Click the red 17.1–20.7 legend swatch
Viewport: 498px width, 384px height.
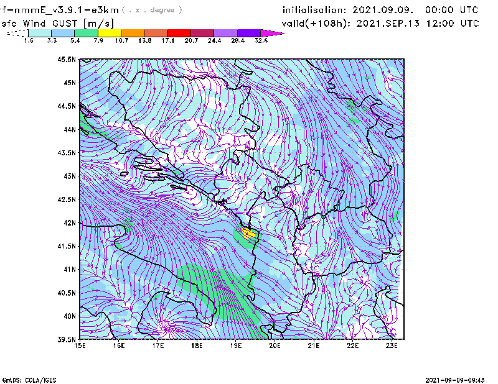point(179,33)
